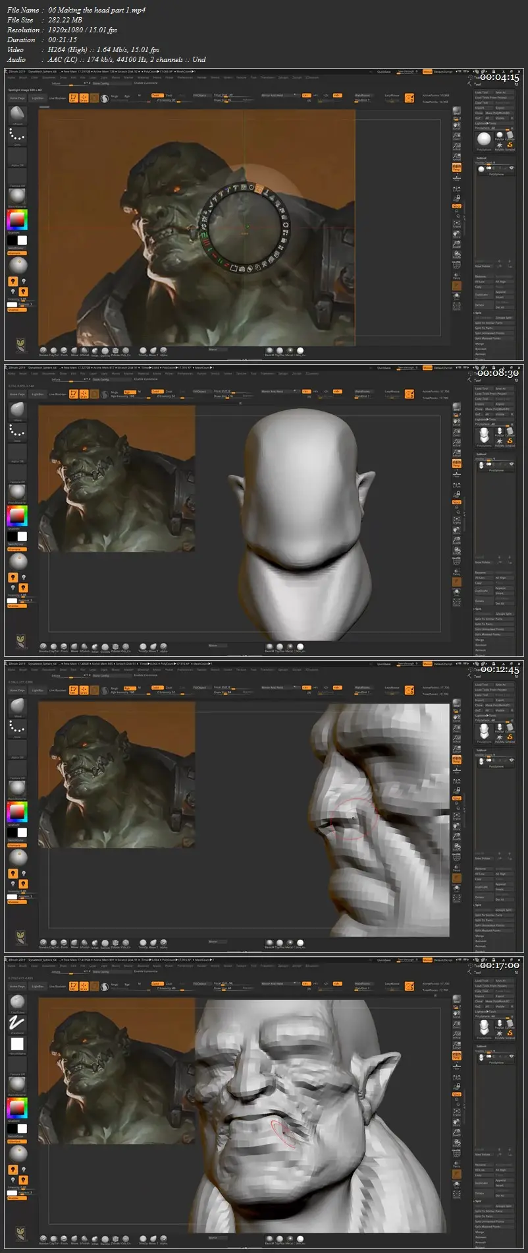Viewport: 528px width, 1253px height.
Task: Choose ToyPlastic material in the 00:12:45 frame
Action: [x=280, y=942]
